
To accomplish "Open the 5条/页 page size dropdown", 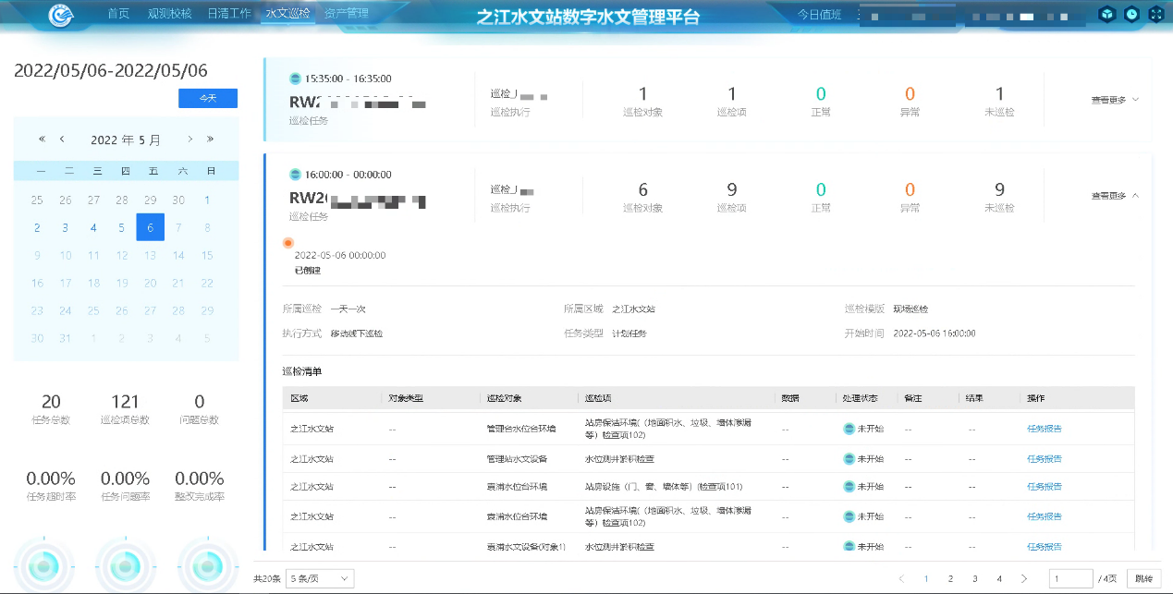I will [319, 578].
